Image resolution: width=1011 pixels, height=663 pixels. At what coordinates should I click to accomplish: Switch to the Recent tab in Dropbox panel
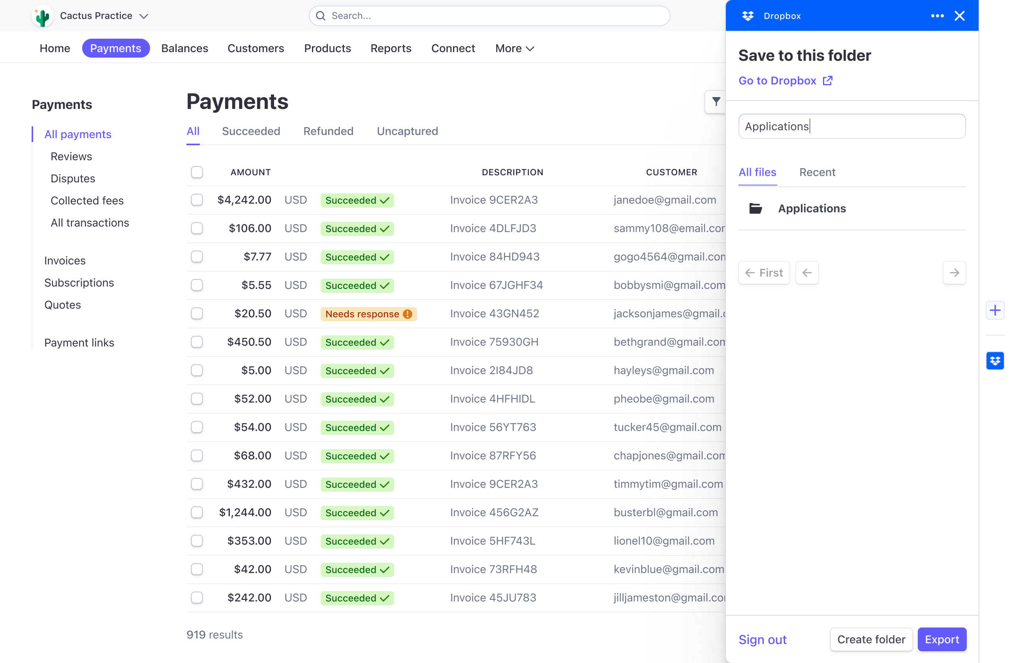tap(817, 172)
